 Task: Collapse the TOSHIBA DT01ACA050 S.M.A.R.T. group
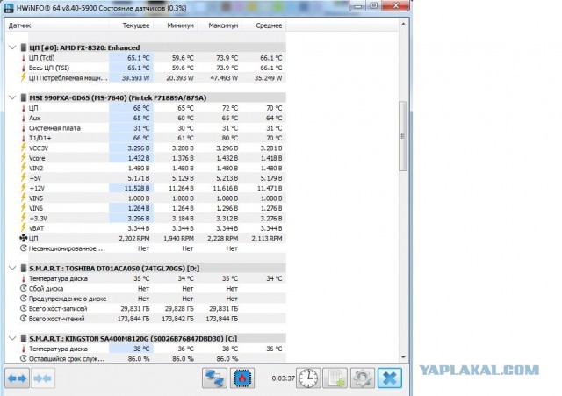[x=12, y=268]
